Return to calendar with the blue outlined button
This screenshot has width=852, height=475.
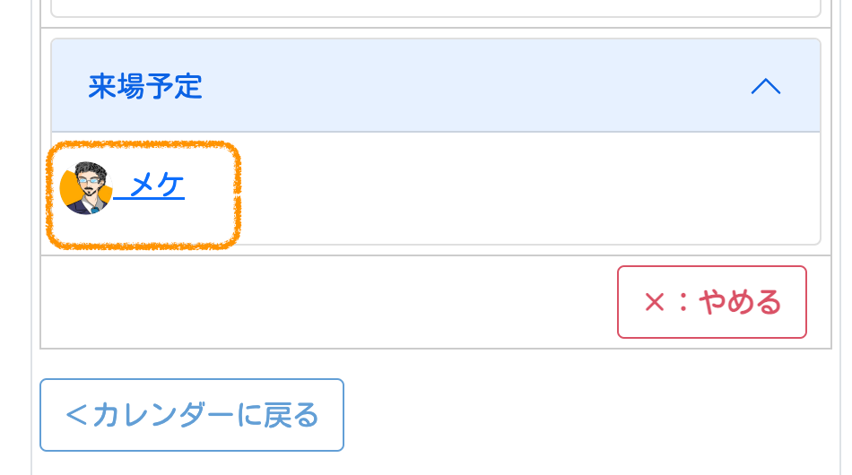point(192,415)
